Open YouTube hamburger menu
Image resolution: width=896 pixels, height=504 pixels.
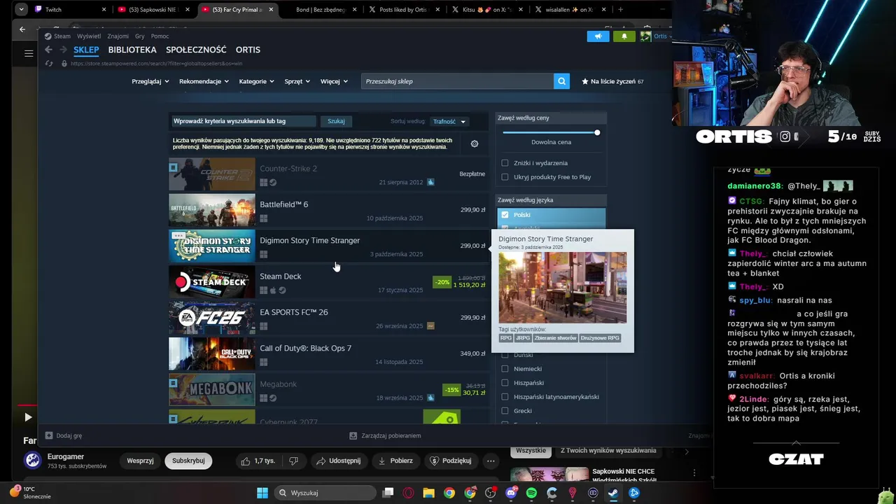(x=29, y=53)
